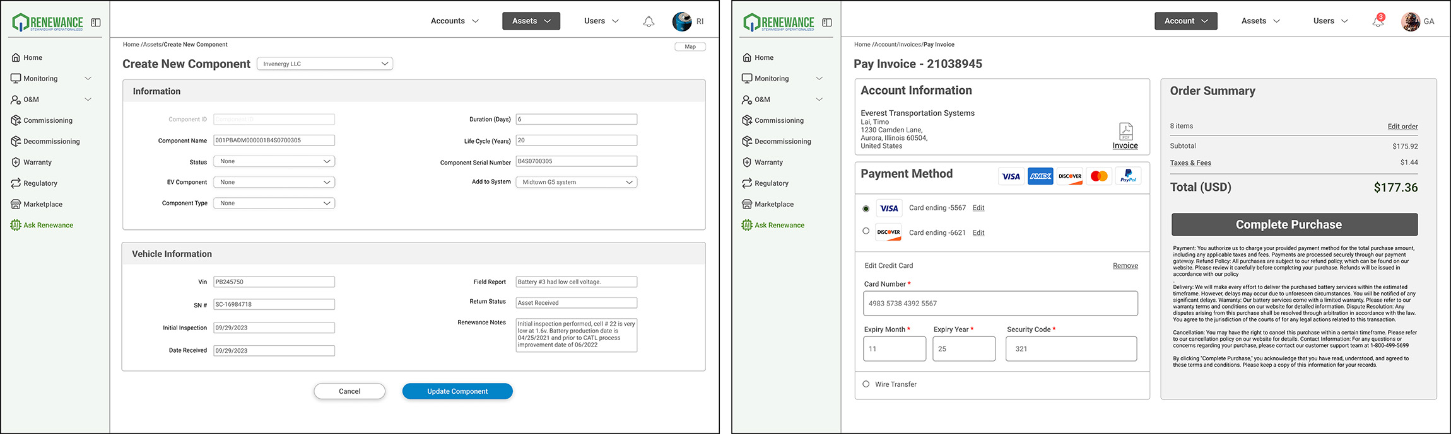
Task: Open RI user avatar in left window
Action: tap(682, 21)
